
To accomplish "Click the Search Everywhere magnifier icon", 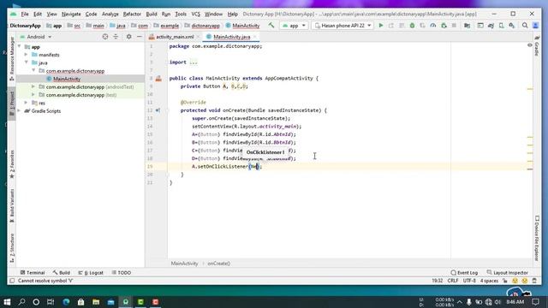I will coord(525,26).
